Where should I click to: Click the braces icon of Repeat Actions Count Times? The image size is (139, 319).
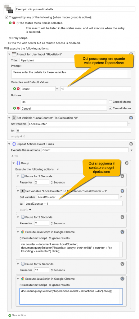coord(14,144)
